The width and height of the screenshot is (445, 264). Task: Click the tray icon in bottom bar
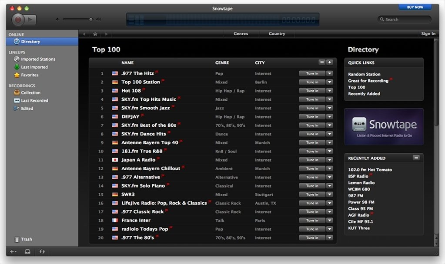(27, 251)
